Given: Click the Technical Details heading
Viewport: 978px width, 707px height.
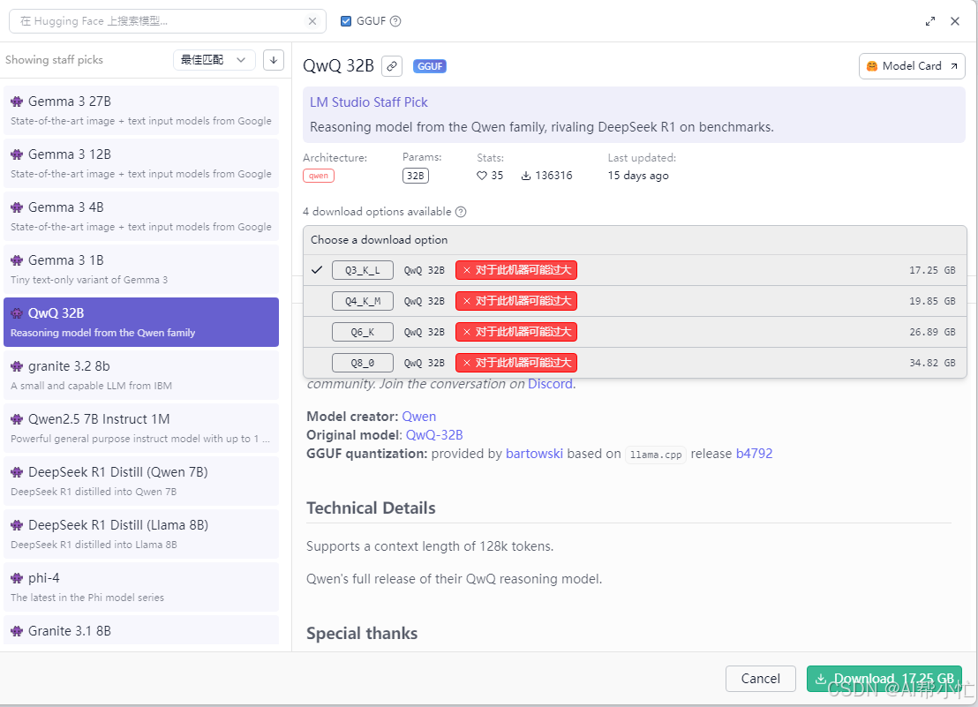Looking at the screenshot, I should tap(371, 508).
